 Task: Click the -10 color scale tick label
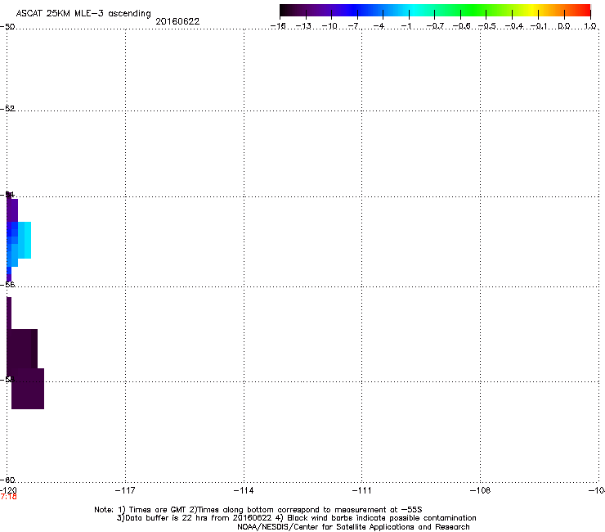point(329,26)
